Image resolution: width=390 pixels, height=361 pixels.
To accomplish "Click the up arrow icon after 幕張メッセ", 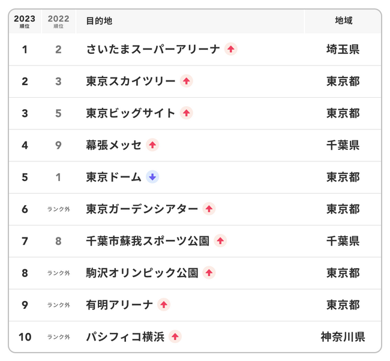I will (x=152, y=145).
